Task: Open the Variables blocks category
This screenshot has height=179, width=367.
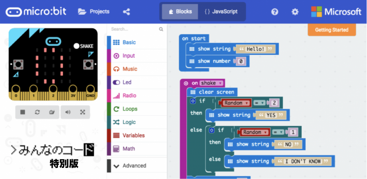Action: click(137, 136)
